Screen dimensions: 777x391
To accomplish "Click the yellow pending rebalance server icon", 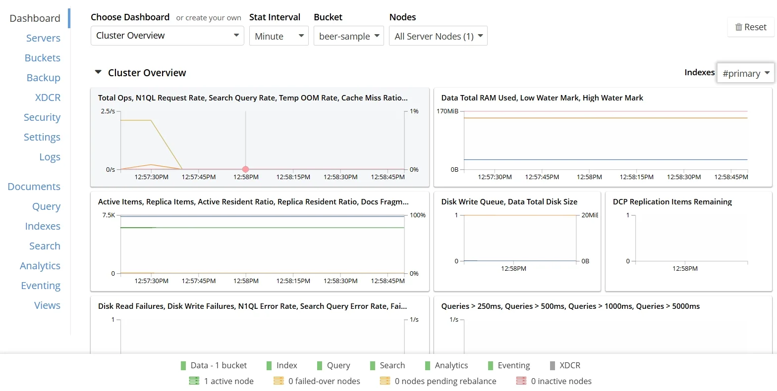I will 385,381.
